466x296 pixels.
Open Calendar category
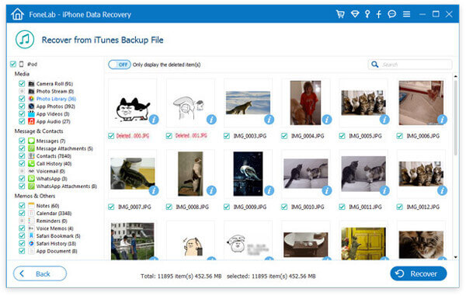click(x=54, y=213)
